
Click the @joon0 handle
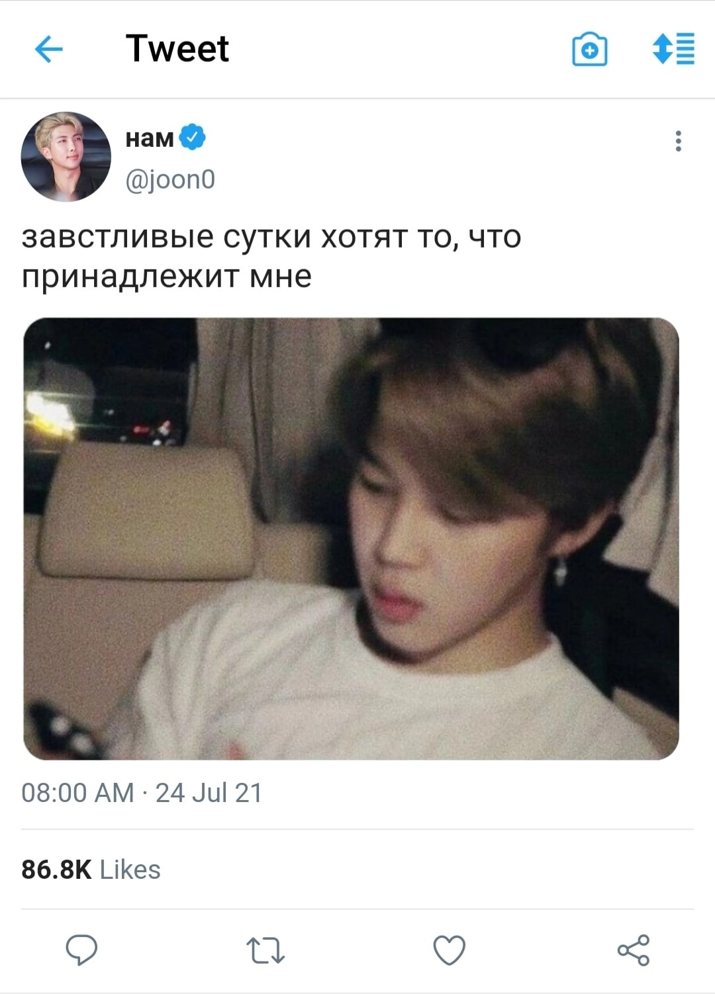click(170, 179)
